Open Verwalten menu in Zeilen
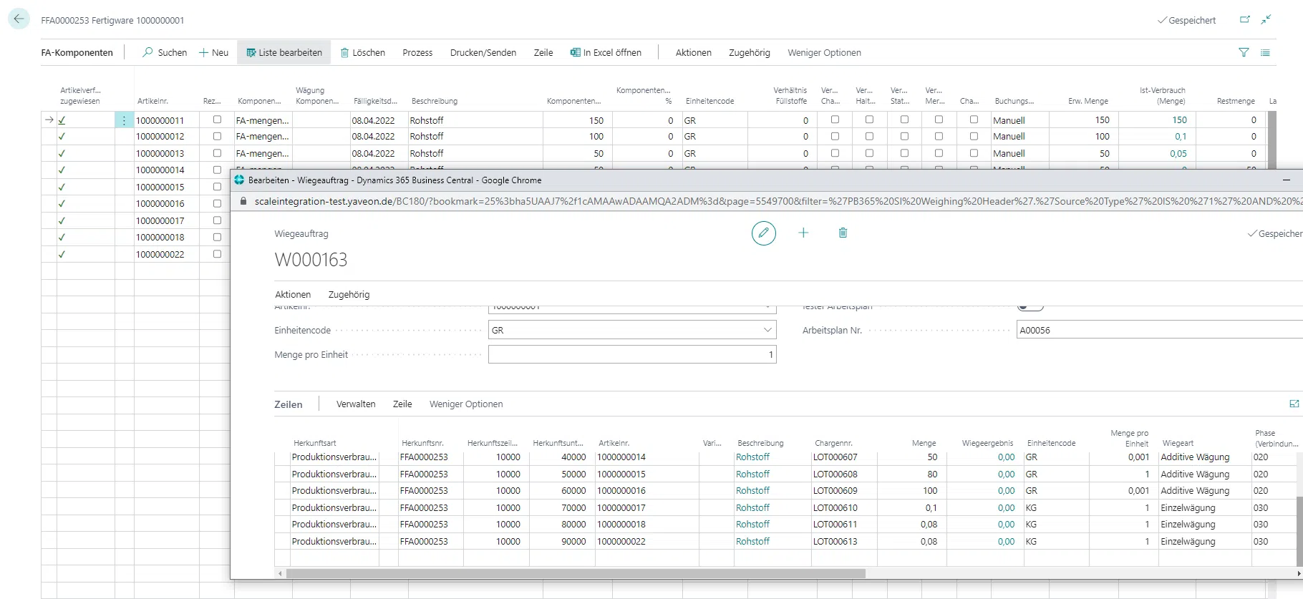1303x599 pixels. pos(356,404)
